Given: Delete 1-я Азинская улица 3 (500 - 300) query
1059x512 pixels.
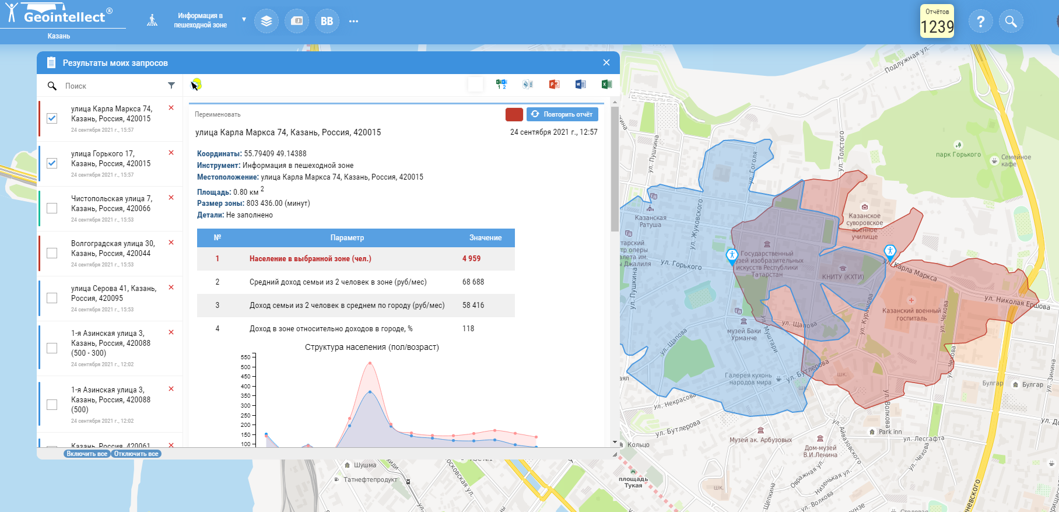Looking at the screenshot, I should click(171, 332).
